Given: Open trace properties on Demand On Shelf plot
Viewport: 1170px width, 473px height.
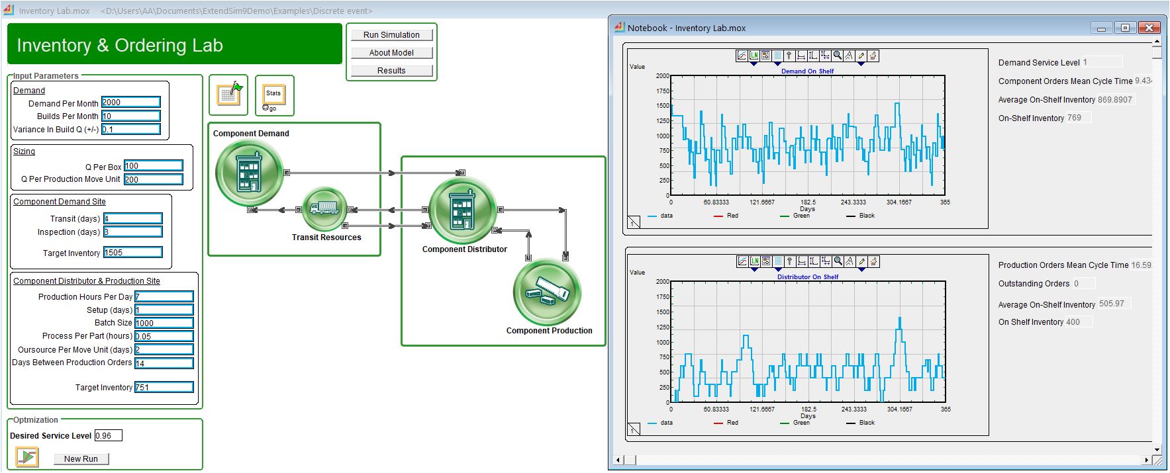Looking at the screenshot, I should click(x=742, y=56).
